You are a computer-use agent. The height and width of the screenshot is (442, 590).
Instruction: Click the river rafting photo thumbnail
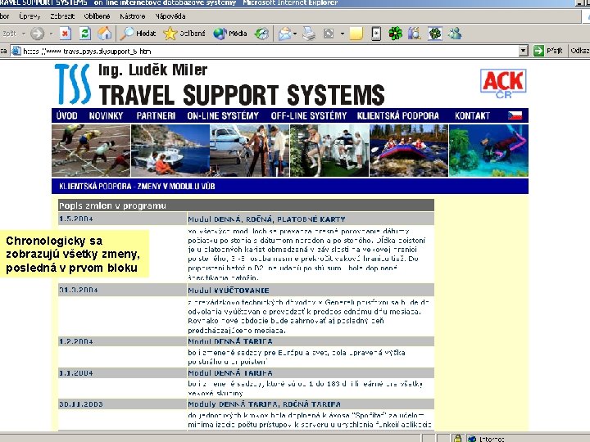click(x=409, y=151)
